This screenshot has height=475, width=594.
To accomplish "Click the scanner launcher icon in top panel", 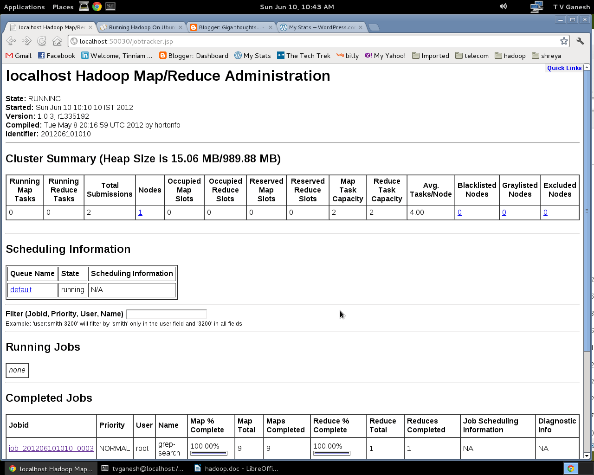I will pos(84,6).
